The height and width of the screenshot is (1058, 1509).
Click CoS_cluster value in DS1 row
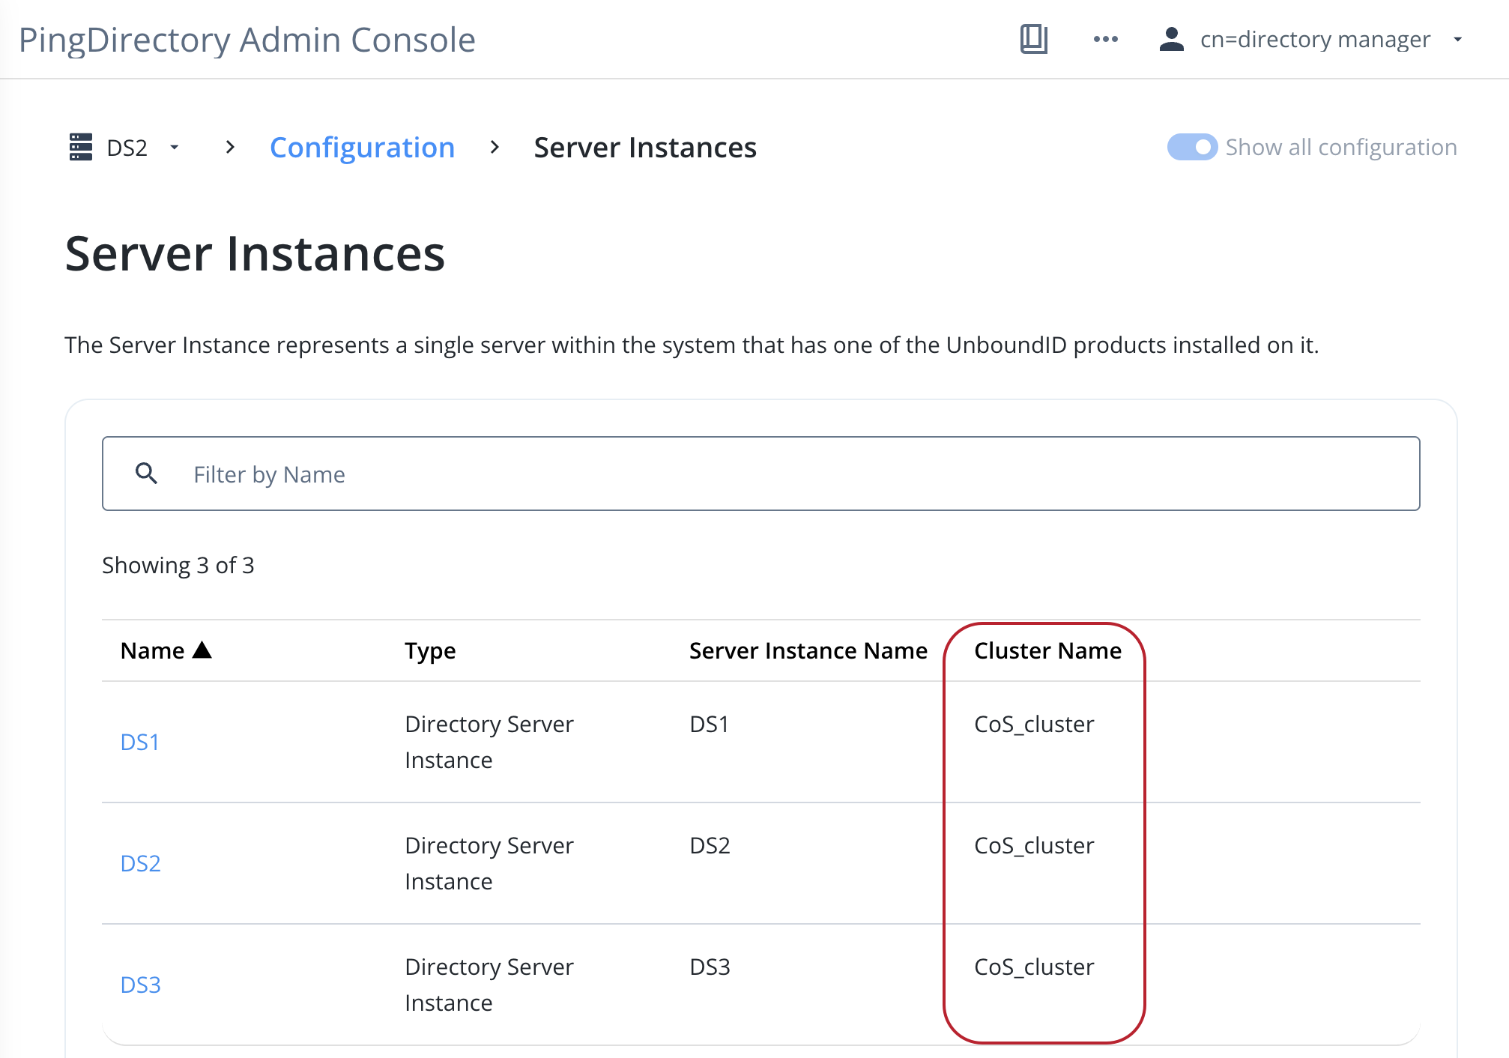pos(1034,724)
